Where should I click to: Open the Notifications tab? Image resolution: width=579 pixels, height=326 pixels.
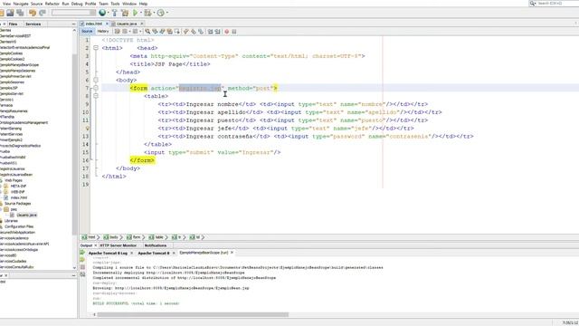point(156,245)
